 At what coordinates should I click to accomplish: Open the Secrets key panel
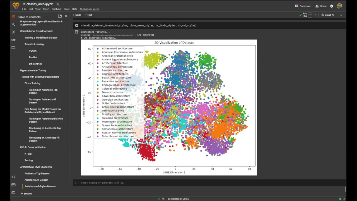tap(13, 40)
